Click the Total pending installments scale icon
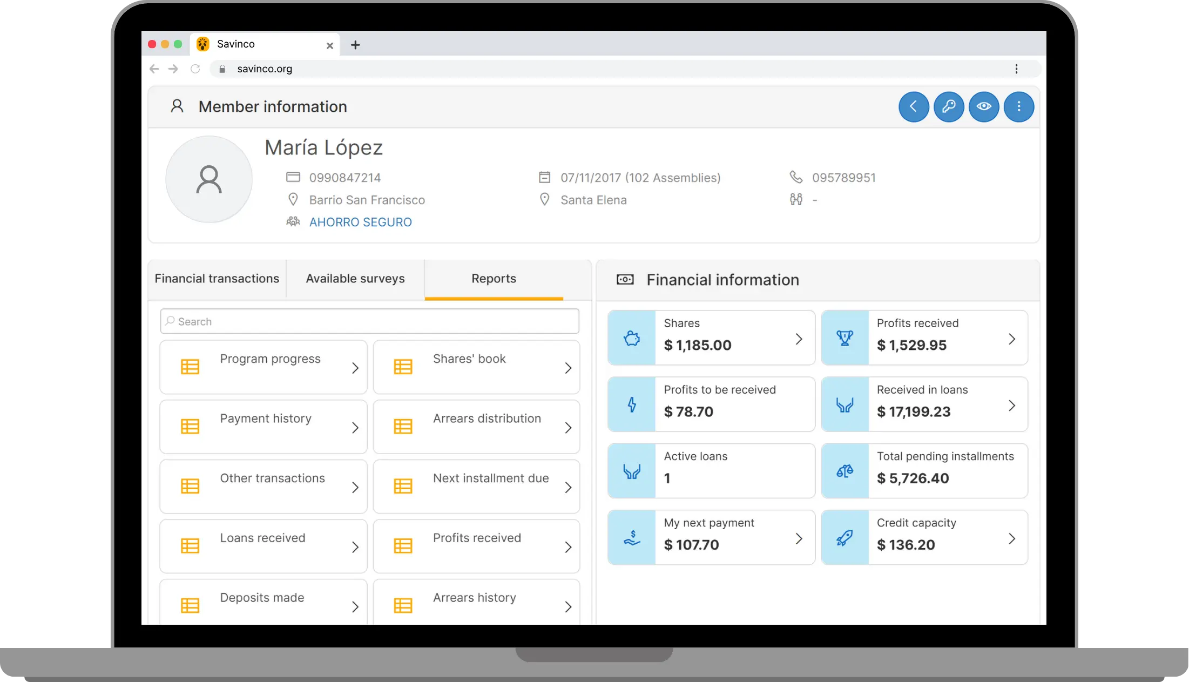The image size is (1189, 682). [x=845, y=471]
